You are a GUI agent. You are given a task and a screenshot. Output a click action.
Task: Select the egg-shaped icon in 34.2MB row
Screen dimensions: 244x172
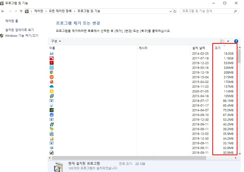tap(52, 138)
